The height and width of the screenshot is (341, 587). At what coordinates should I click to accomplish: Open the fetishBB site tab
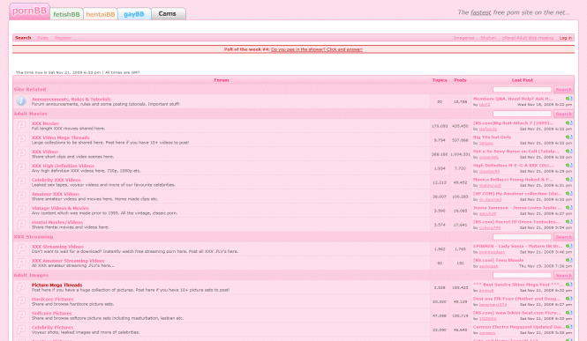tap(66, 14)
